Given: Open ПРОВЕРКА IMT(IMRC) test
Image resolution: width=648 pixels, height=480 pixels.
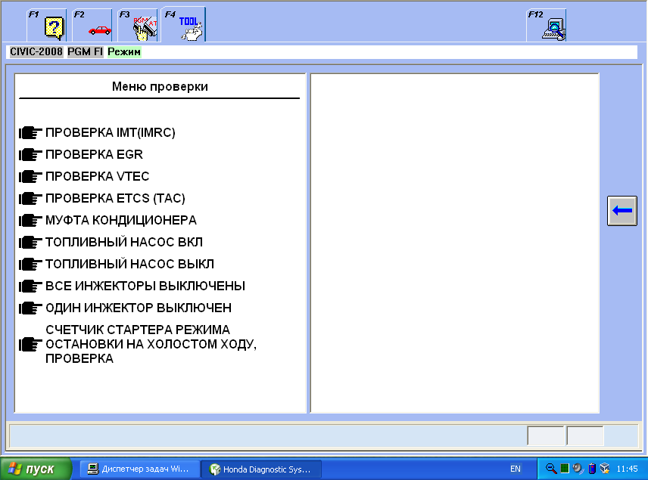Looking at the screenshot, I should pos(111,132).
